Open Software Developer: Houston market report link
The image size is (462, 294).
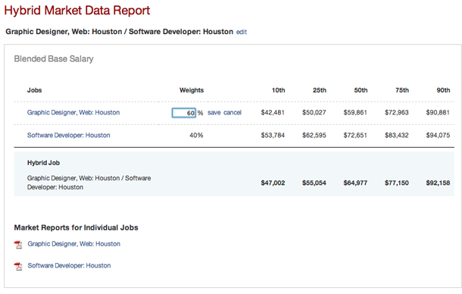coord(69,265)
